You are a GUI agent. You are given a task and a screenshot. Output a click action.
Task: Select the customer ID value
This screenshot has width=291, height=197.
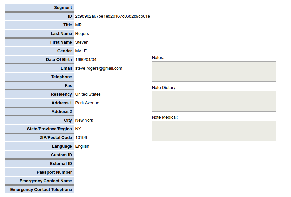[x=112, y=16]
